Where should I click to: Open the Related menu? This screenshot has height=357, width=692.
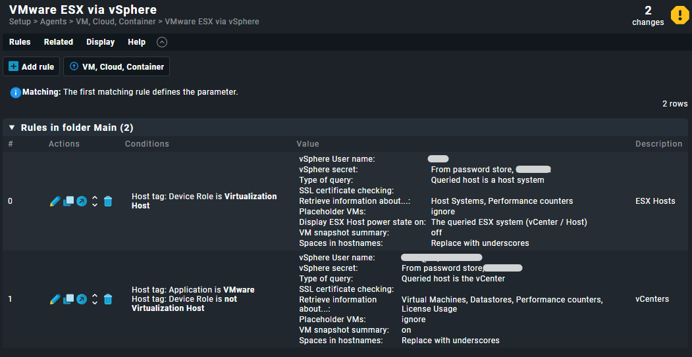[x=58, y=42]
